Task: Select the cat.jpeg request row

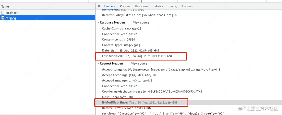Action: coord(48,18)
